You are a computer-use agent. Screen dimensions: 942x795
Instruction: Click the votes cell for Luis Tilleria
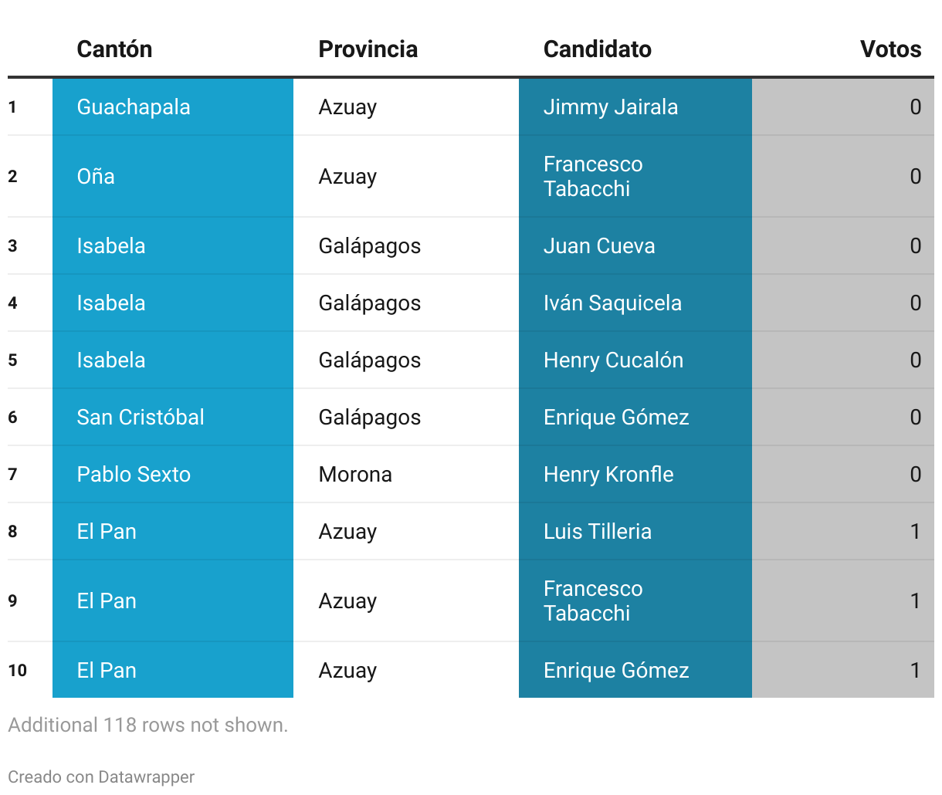843,532
